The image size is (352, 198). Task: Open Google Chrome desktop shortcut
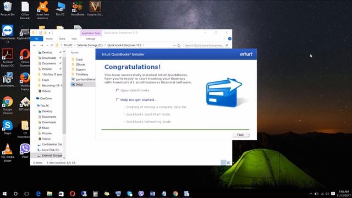pyautogui.click(x=8, y=106)
